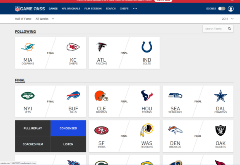
Task: Toggle the Scores switch
Action: pyautogui.click(x=221, y=9)
